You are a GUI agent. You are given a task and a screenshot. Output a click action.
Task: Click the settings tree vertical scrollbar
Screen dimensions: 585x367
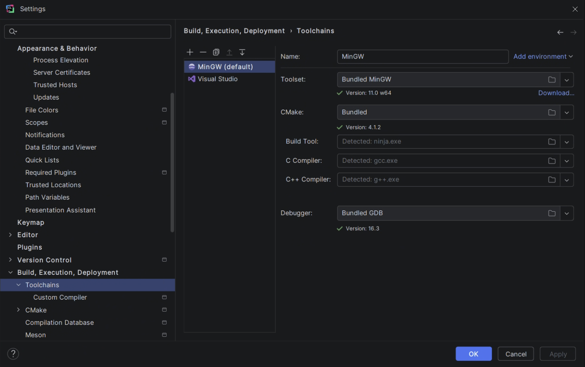(x=172, y=162)
